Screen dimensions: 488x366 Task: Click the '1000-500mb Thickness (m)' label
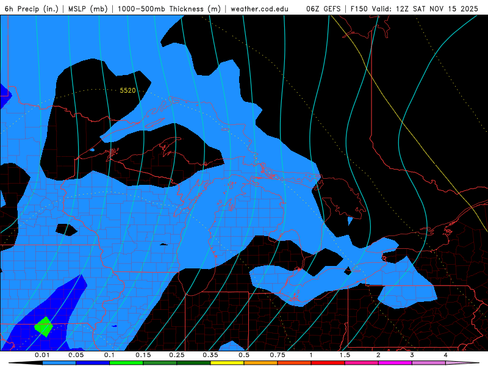[x=169, y=9]
